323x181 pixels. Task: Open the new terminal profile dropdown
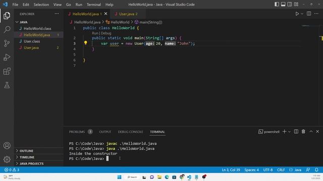click(289, 132)
